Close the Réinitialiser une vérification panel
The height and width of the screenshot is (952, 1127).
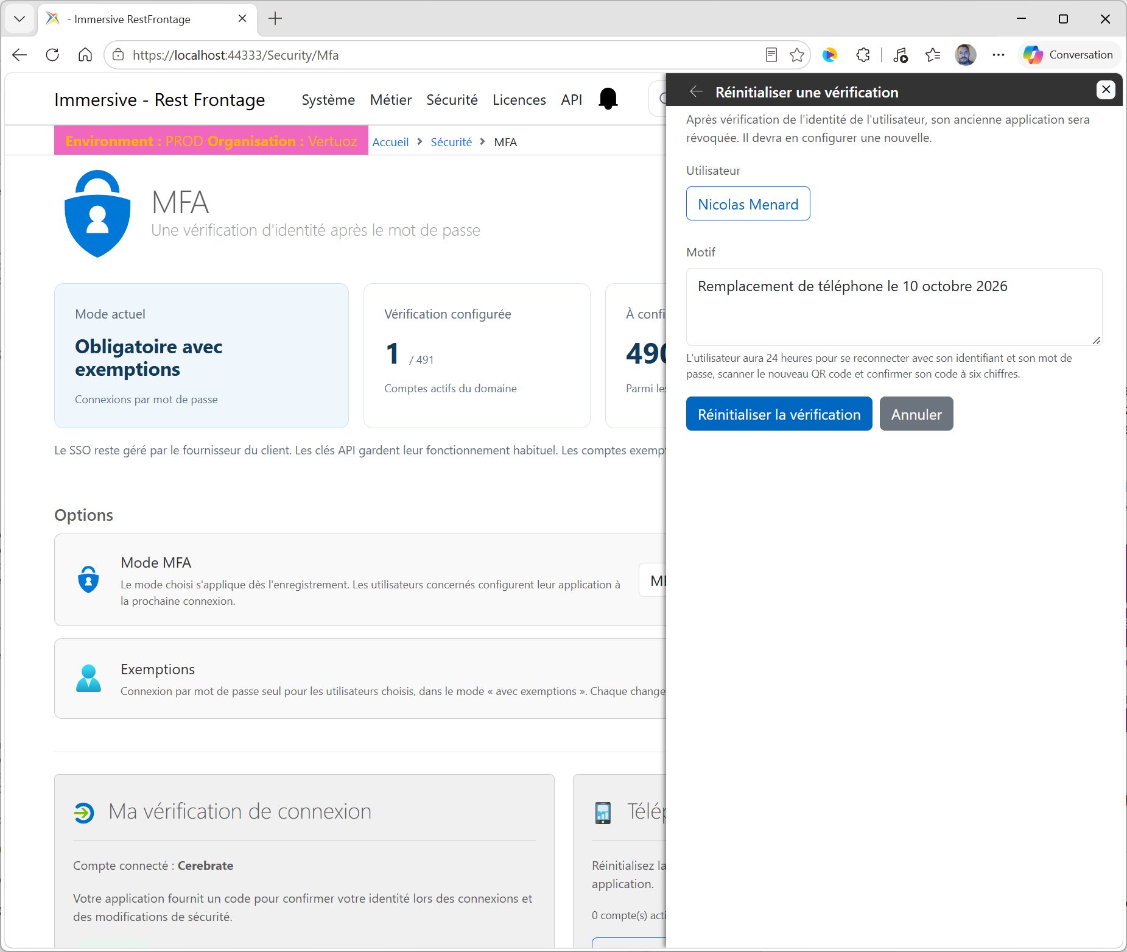[x=1106, y=90]
